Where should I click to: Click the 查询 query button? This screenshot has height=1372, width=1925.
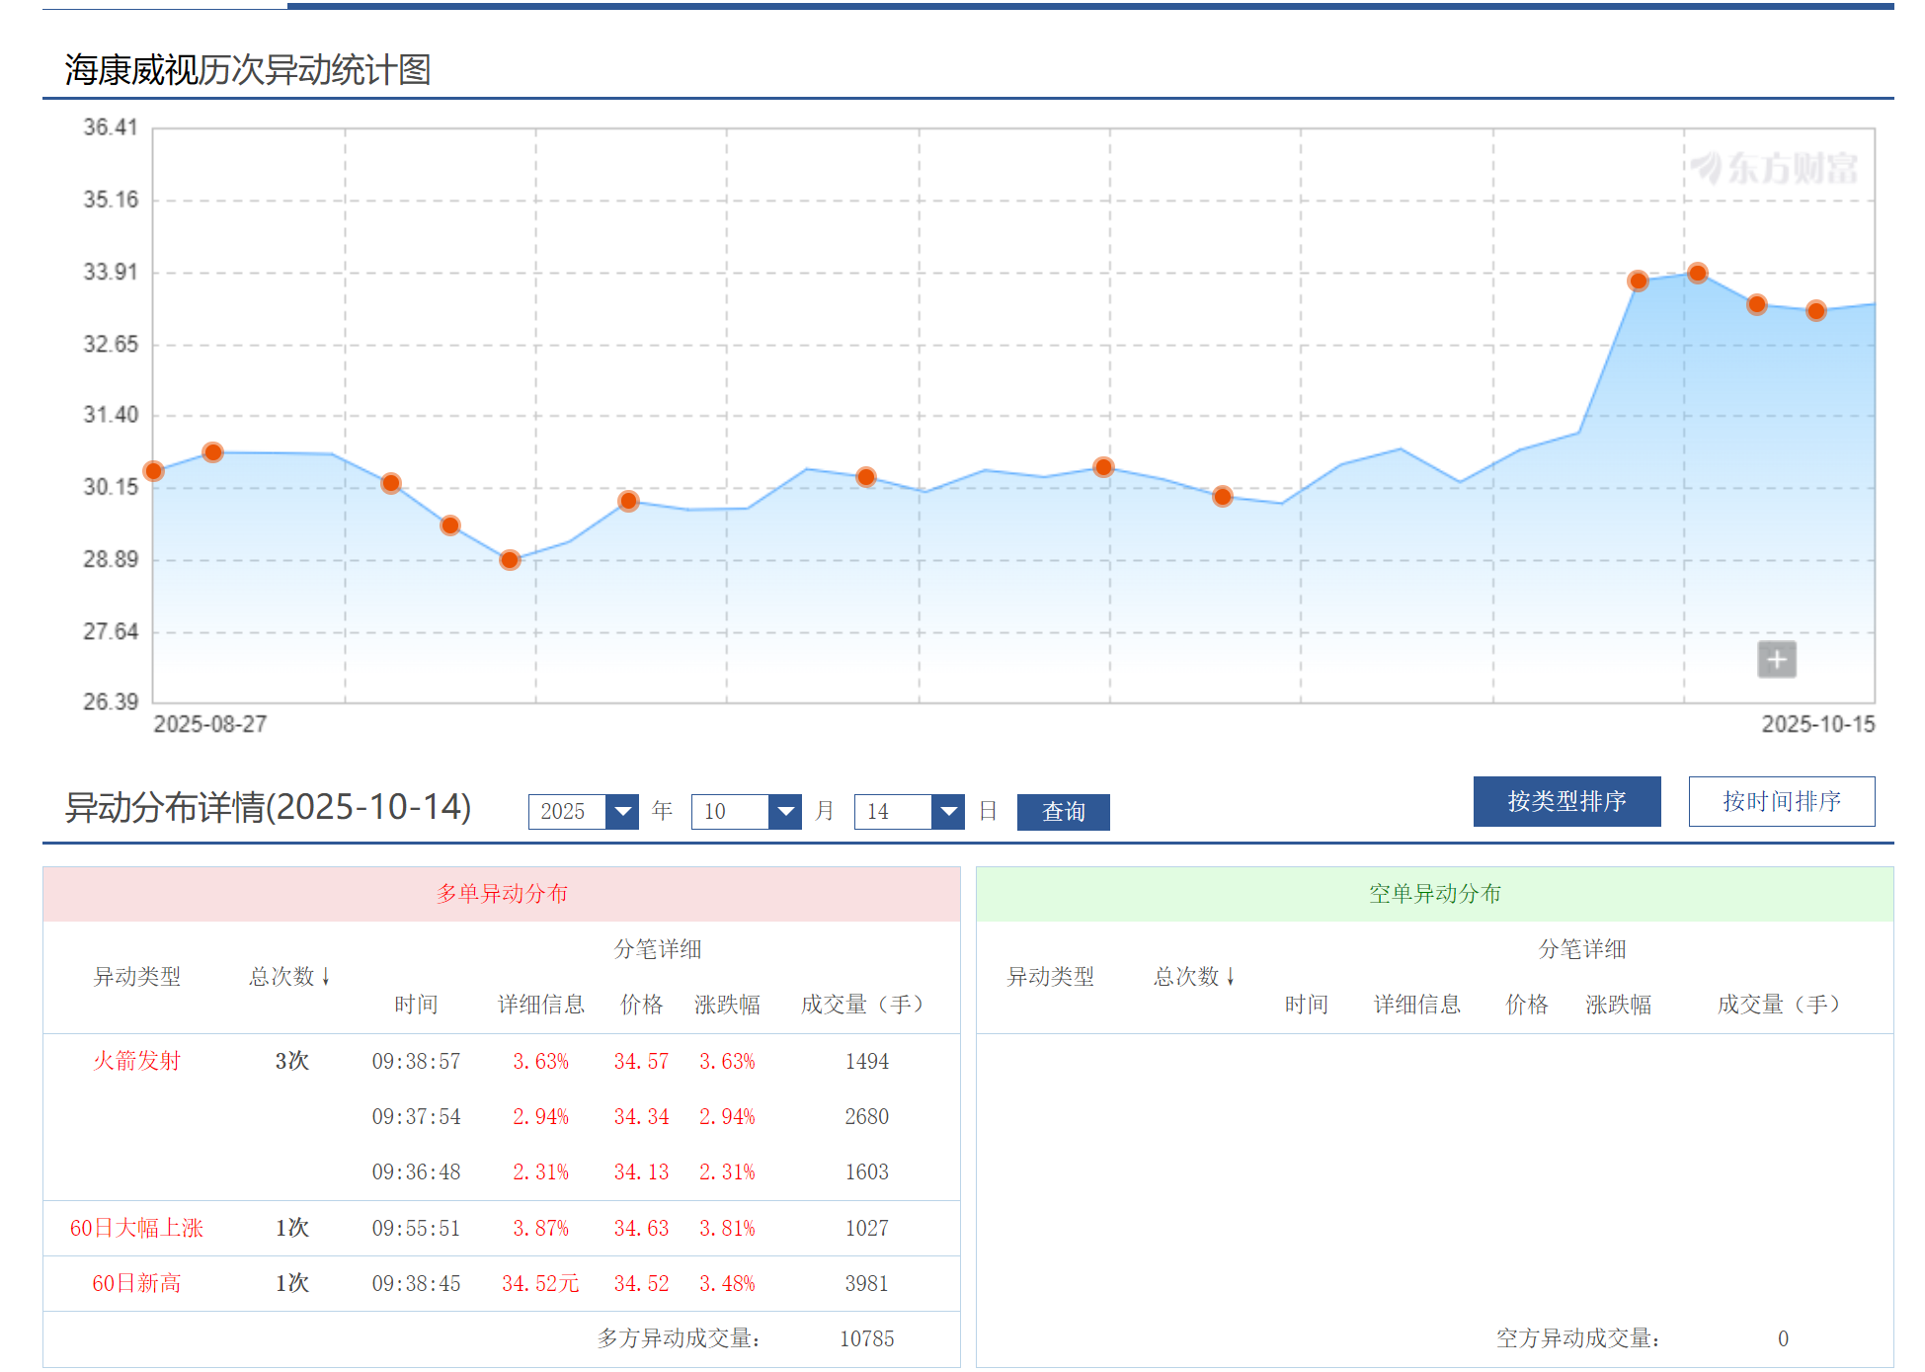pos(1063,811)
